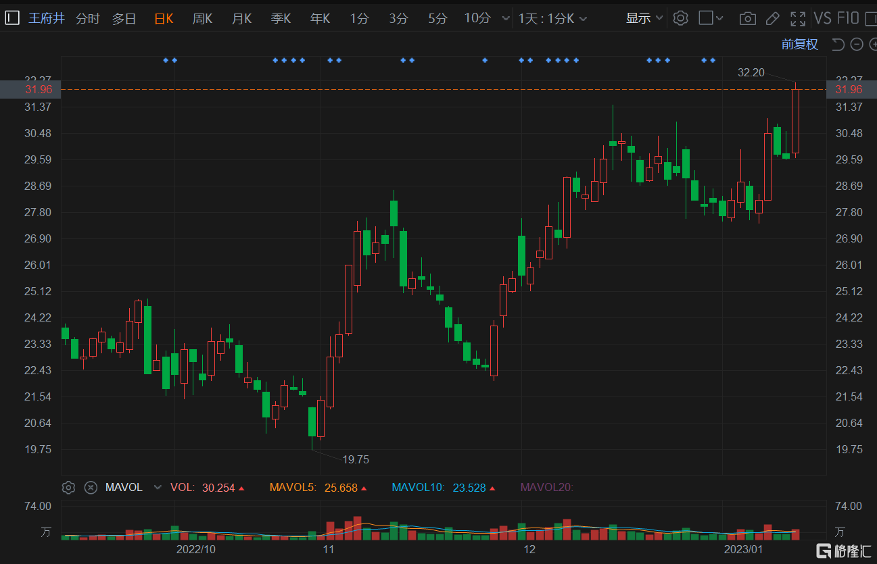877x564 pixels.
Task: Click the rightmost red volume bar
Action: (796, 534)
